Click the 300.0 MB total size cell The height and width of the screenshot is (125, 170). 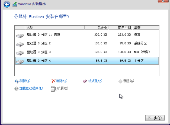pos(101,34)
